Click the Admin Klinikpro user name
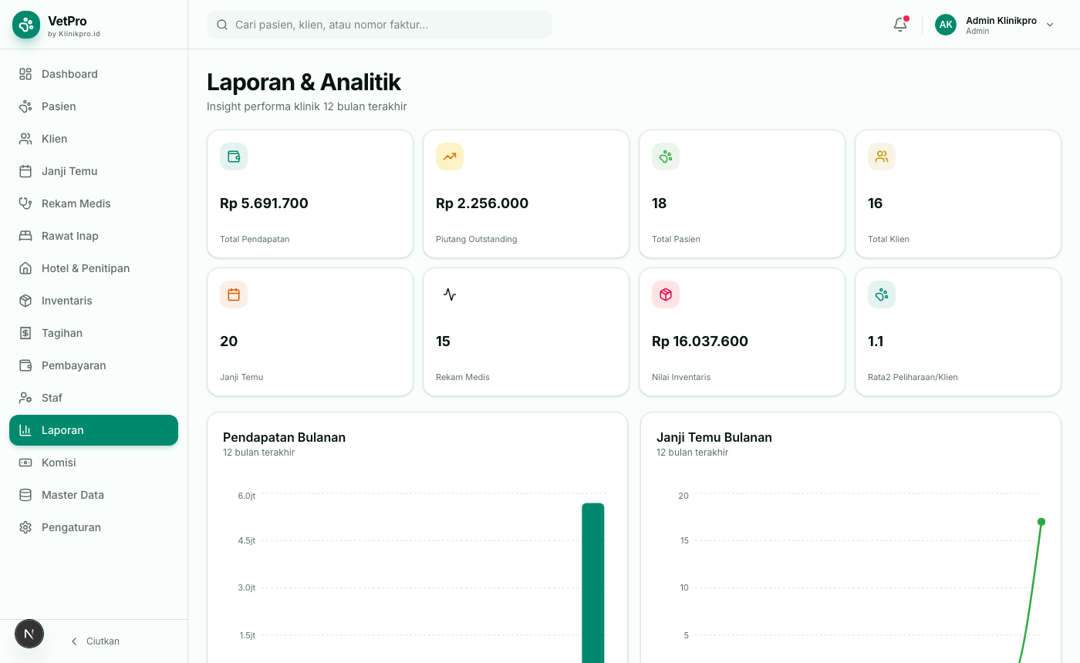Image resolution: width=1080 pixels, height=663 pixels. (x=1001, y=21)
